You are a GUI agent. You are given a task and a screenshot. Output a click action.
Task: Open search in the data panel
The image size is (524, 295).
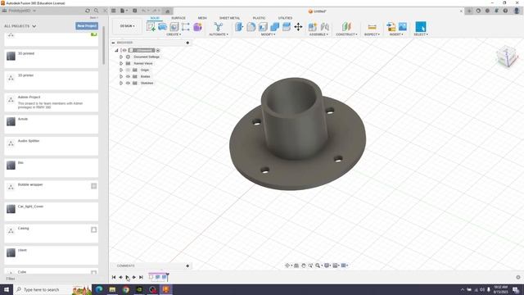pyautogui.click(x=97, y=11)
